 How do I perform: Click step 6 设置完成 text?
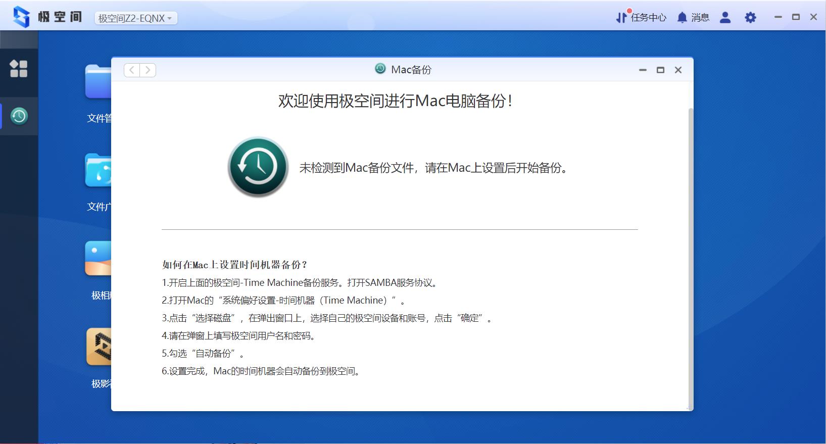pyautogui.click(x=262, y=371)
